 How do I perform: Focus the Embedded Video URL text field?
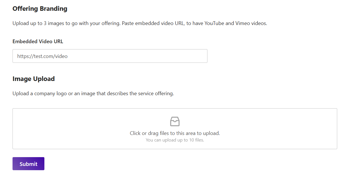pyautogui.click(x=110, y=56)
